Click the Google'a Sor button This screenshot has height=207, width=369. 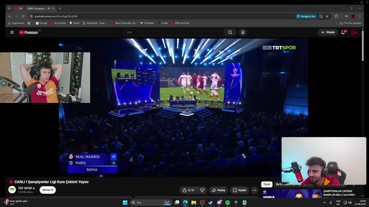click(x=306, y=16)
